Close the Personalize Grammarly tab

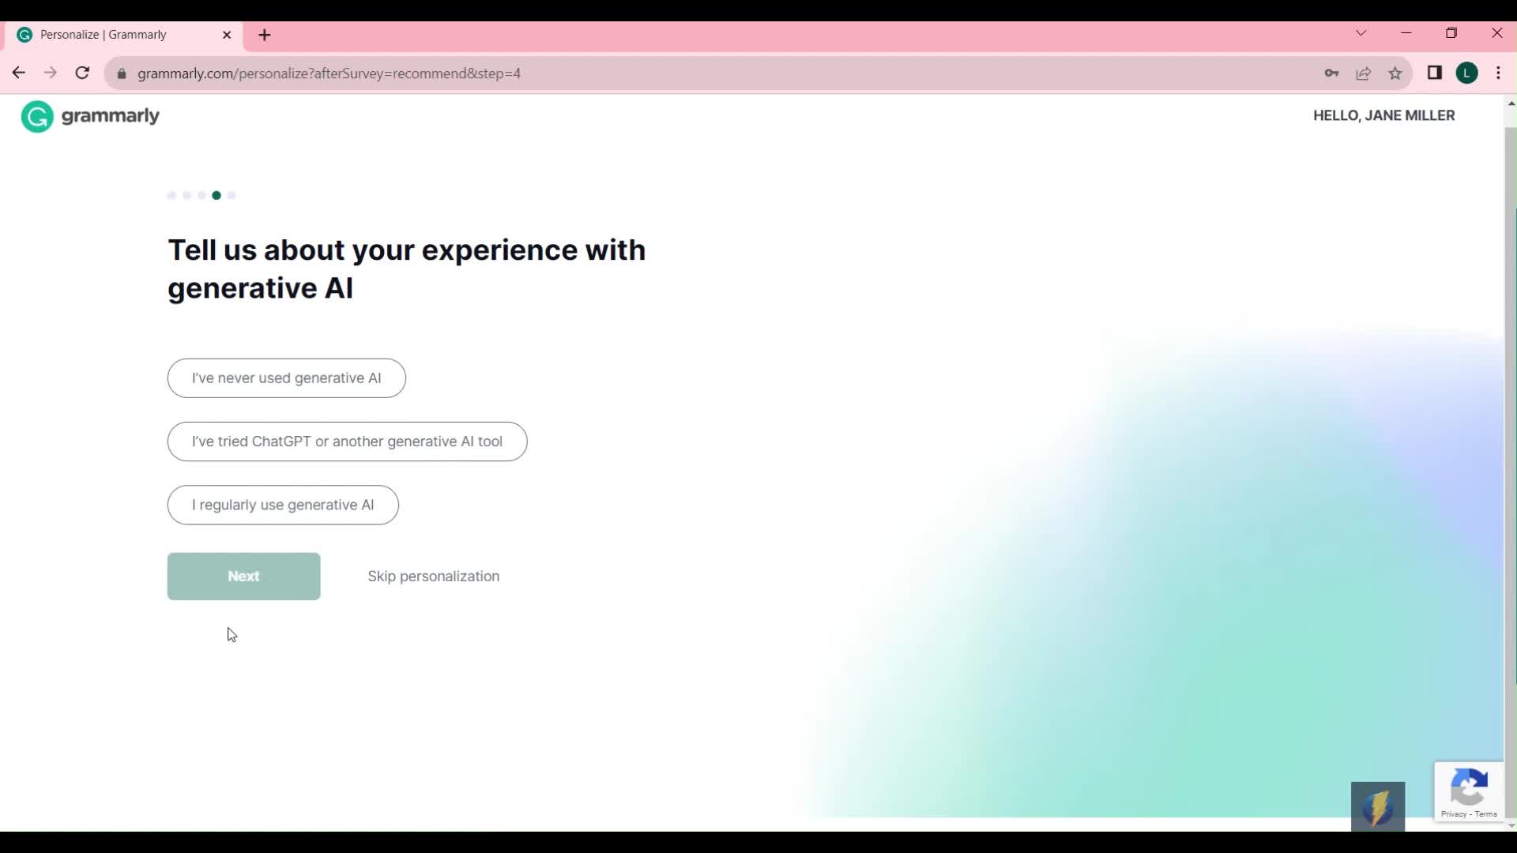click(x=227, y=35)
